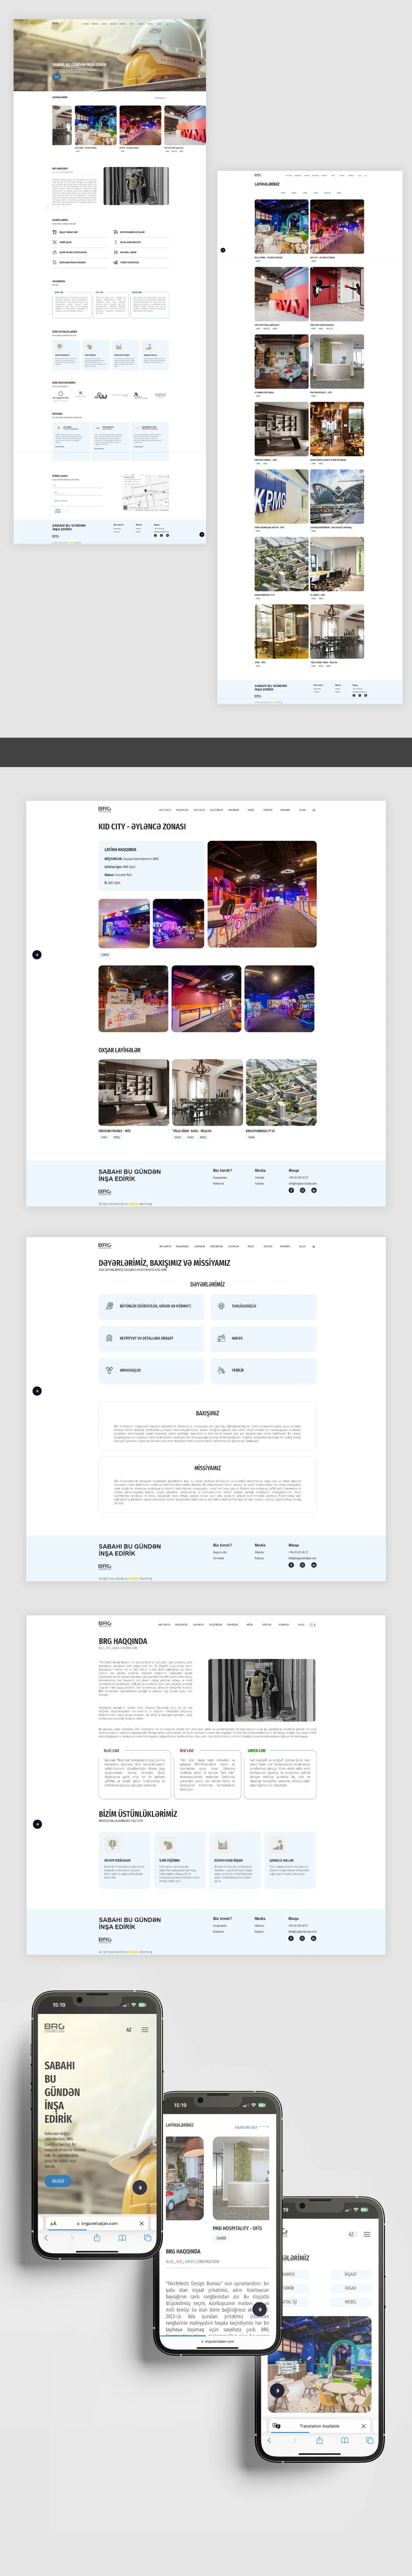412x2576 pixels.
Task: Open Facebook icon in KID CITY page footer
Action: [291, 1190]
